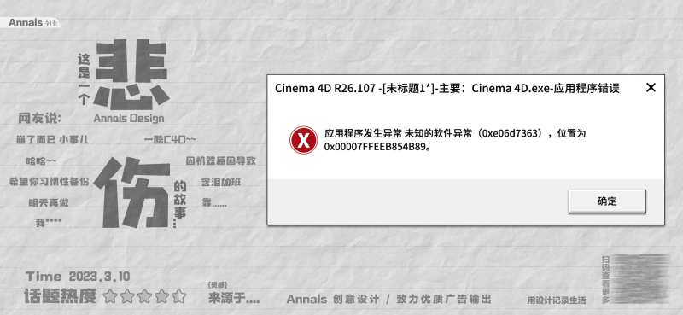Click the dialog title Cinema 4D R26.107
Image resolution: width=683 pixels, height=315 pixels.
coord(325,89)
